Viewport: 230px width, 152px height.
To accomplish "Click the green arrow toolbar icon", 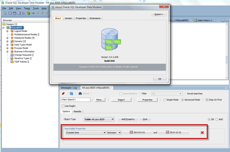I will [33, 13].
